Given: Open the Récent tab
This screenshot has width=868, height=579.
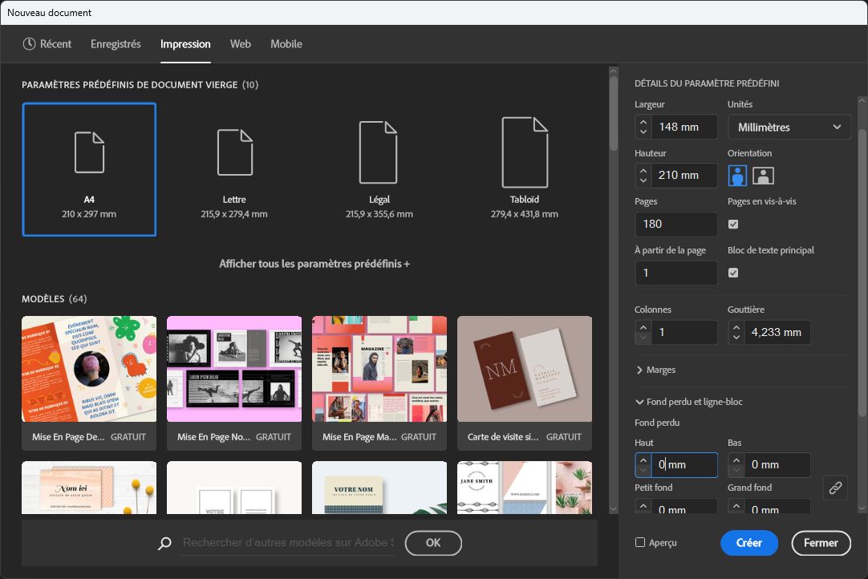Looking at the screenshot, I should [x=47, y=44].
